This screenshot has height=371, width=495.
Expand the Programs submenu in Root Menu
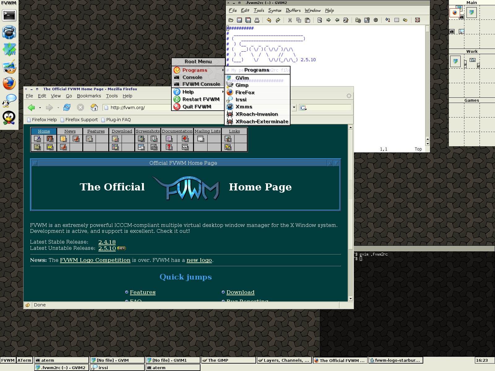198,70
